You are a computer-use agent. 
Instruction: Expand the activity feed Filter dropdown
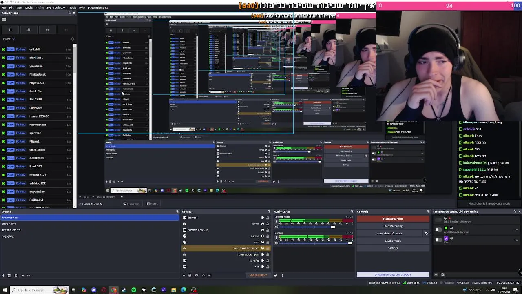[x=9, y=39]
